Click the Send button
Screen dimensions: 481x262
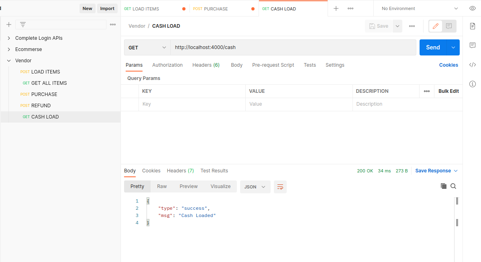point(433,47)
